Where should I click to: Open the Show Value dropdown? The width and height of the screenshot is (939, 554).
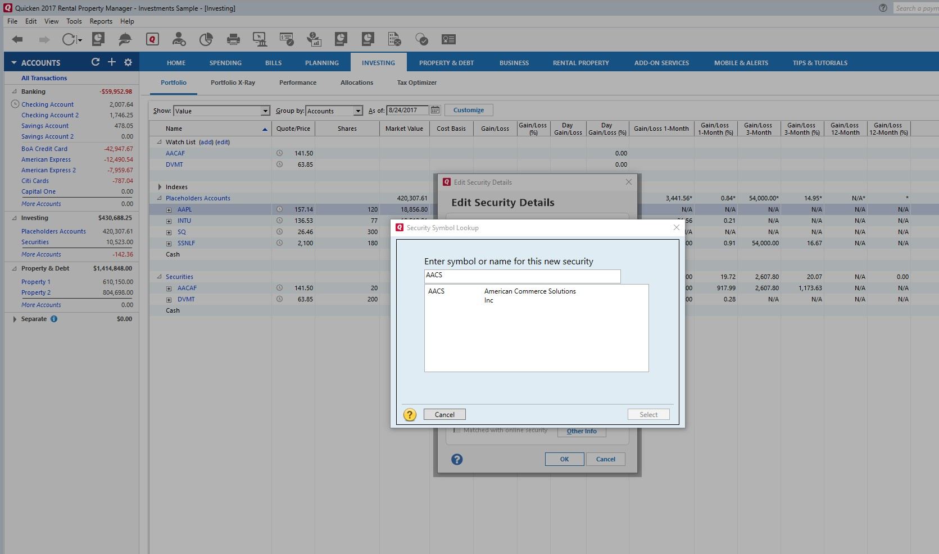pyautogui.click(x=265, y=111)
